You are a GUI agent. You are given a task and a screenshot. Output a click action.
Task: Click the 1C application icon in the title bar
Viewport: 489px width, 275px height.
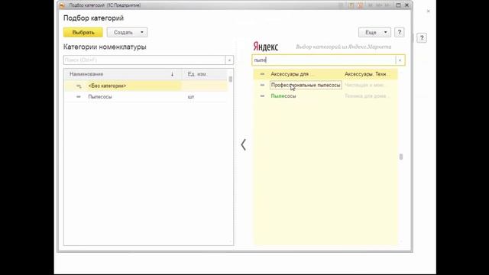pos(63,5)
